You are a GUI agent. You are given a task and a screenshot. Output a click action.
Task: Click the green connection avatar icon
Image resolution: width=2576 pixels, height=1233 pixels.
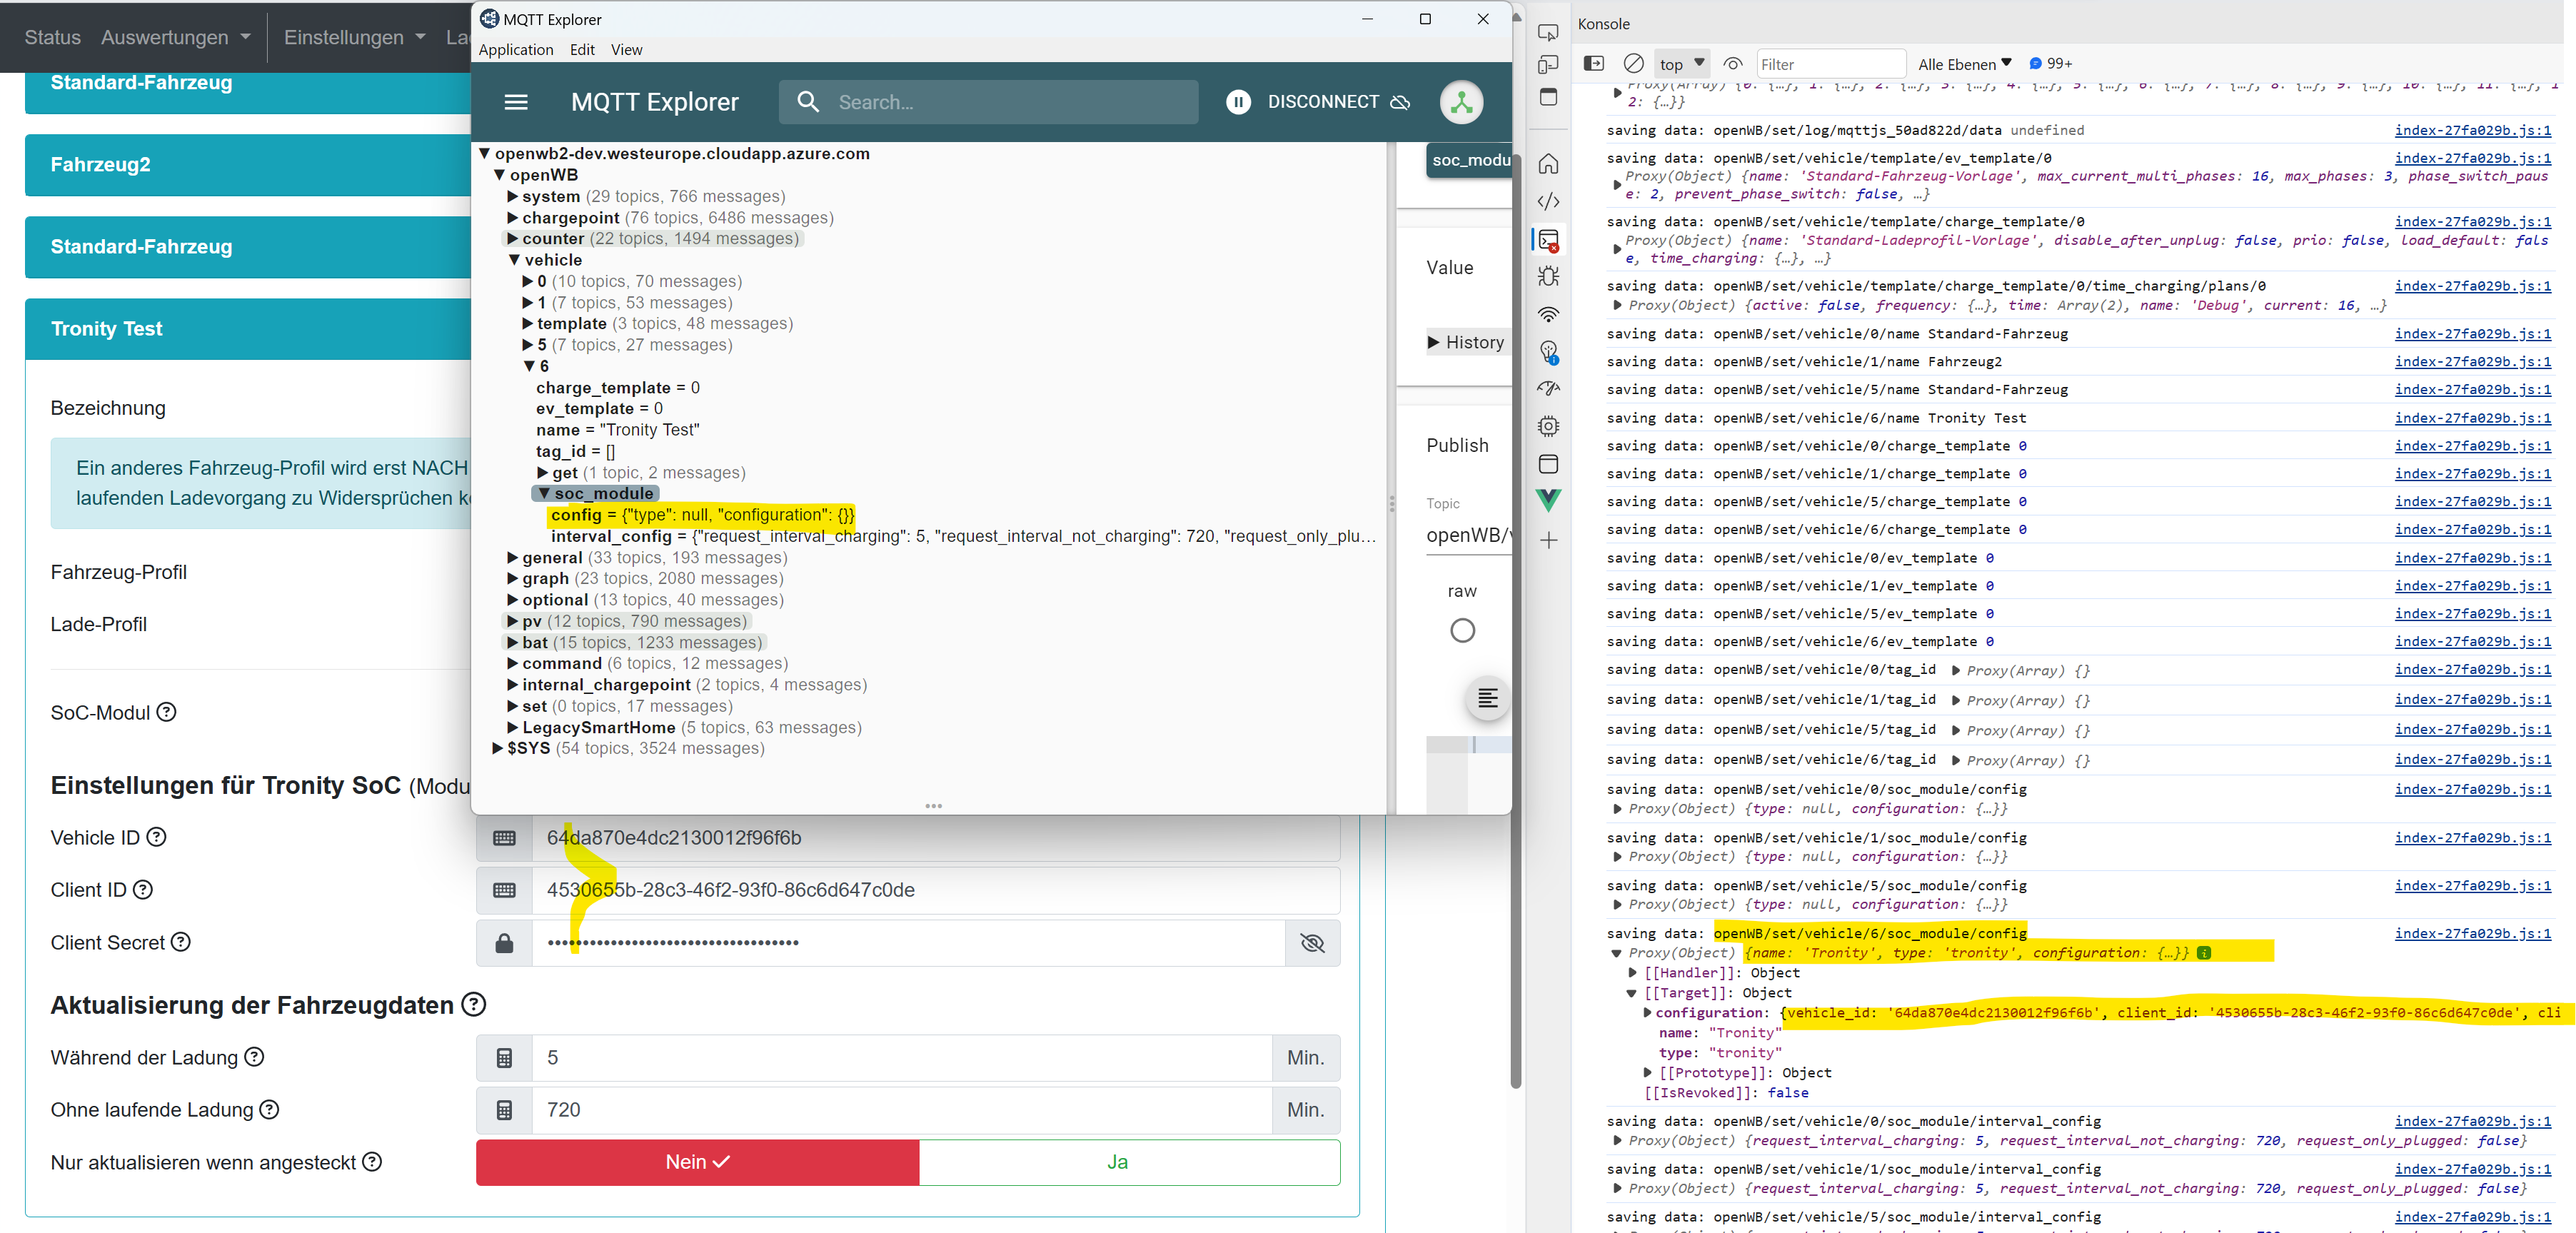[1460, 102]
